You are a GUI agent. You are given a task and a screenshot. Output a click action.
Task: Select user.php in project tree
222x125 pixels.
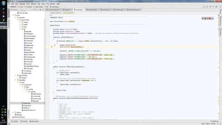[28, 64]
